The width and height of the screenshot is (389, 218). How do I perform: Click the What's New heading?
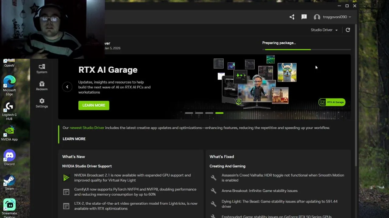[74, 157]
